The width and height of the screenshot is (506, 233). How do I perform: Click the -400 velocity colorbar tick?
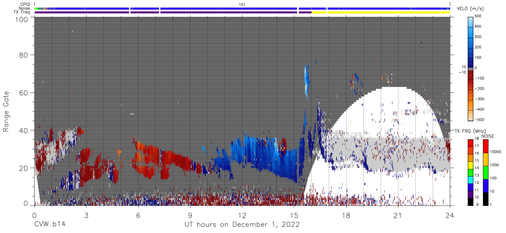pyautogui.click(x=479, y=109)
